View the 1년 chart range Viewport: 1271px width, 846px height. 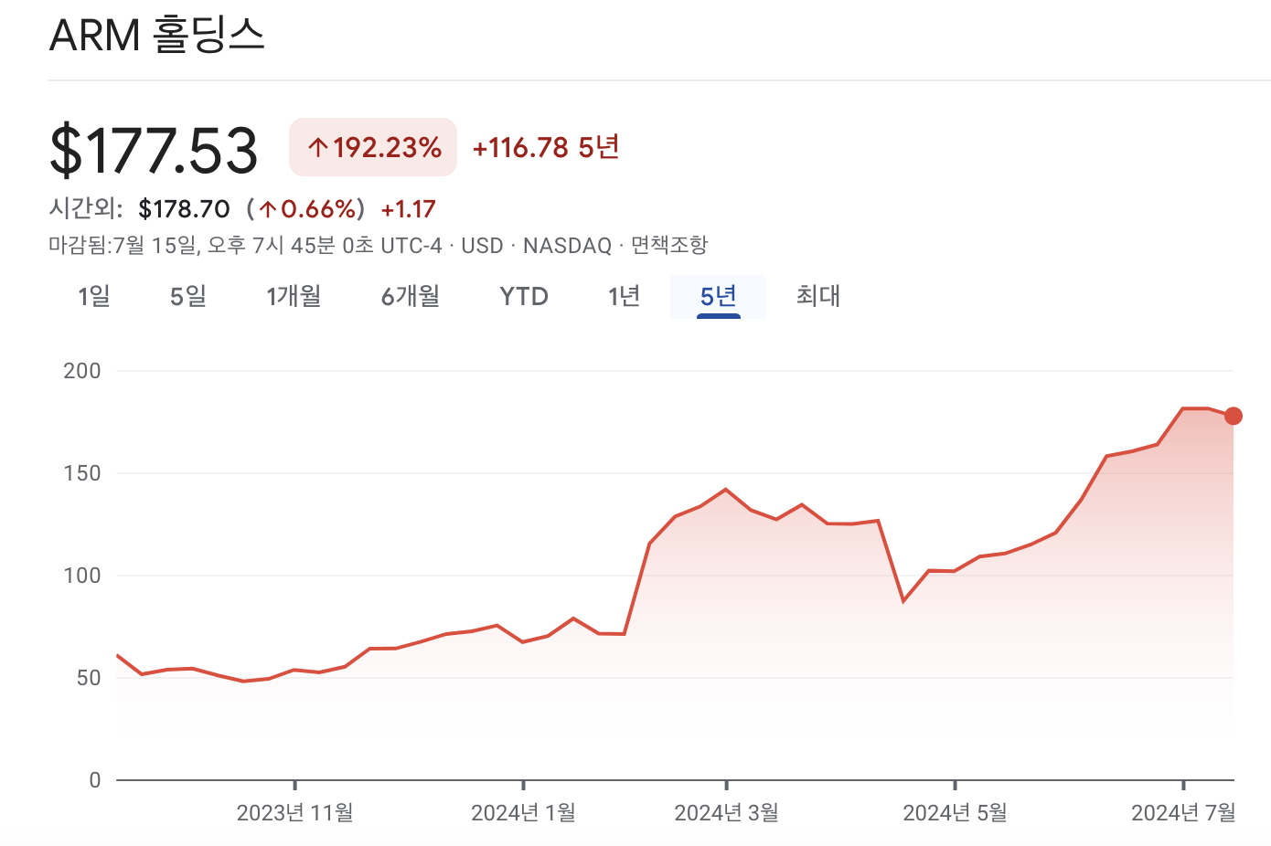(x=623, y=296)
